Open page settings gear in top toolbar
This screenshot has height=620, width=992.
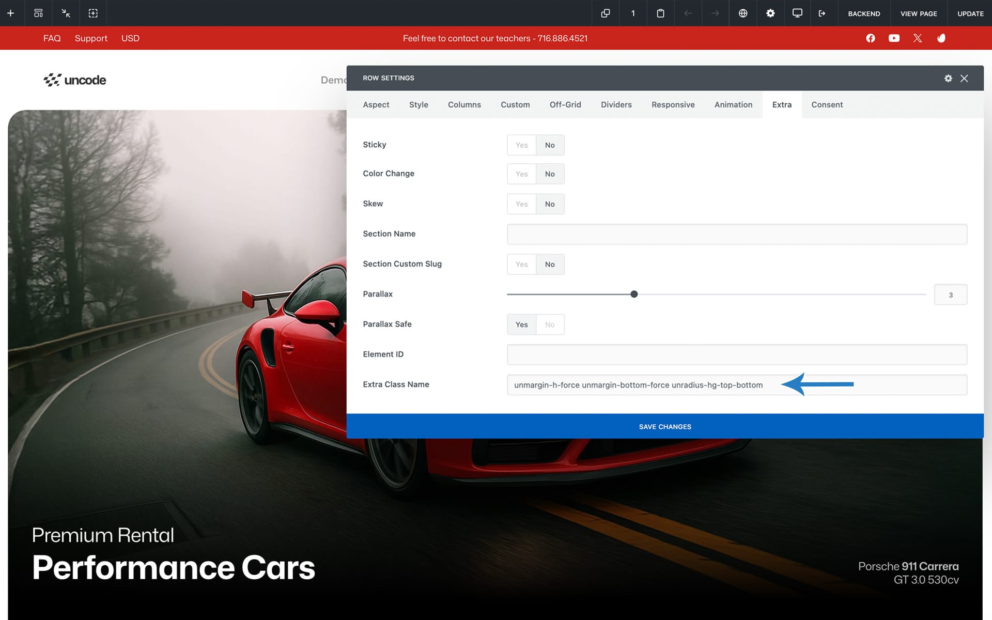(770, 13)
